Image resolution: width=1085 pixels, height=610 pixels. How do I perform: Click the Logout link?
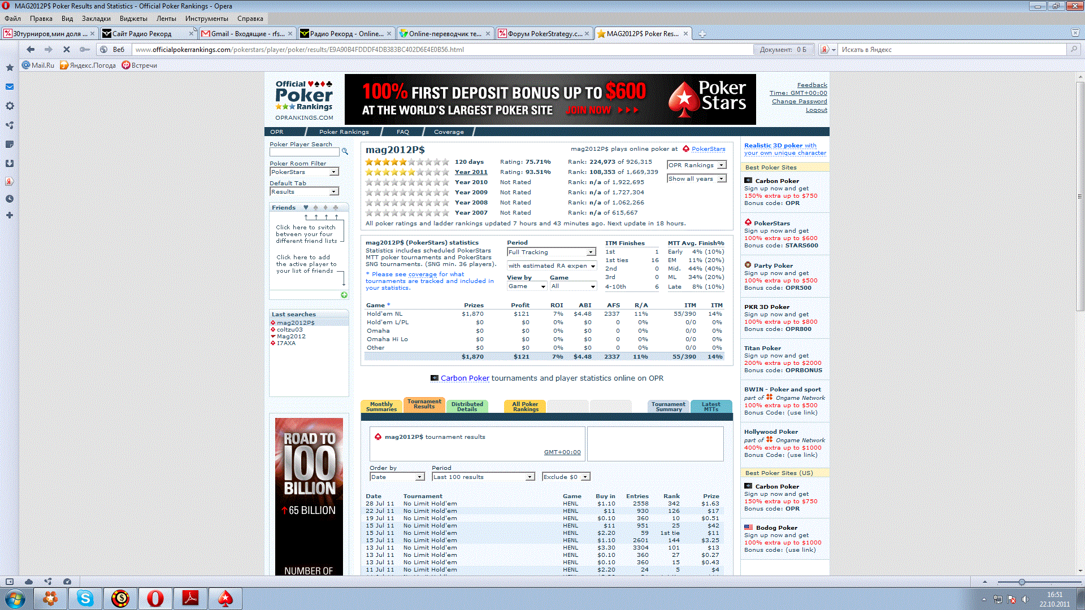817,110
